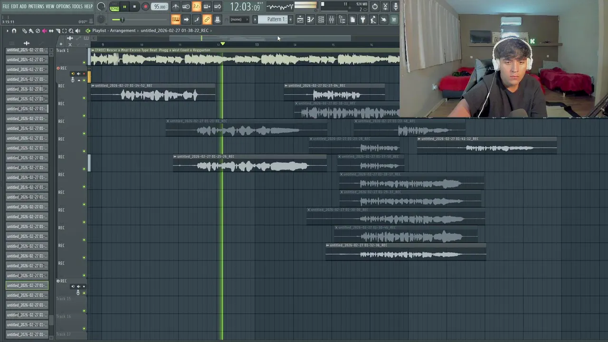Viewport: 608px width, 342px height.
Task: Select the Playback speaker tool
Action: (x=78, y=31)
